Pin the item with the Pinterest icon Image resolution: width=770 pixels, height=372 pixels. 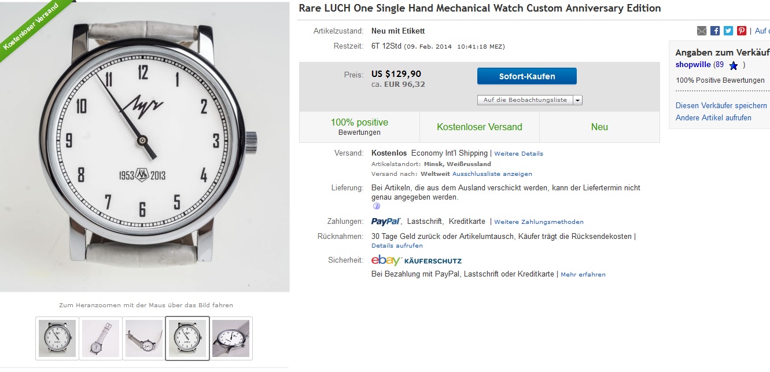(742, 31)
